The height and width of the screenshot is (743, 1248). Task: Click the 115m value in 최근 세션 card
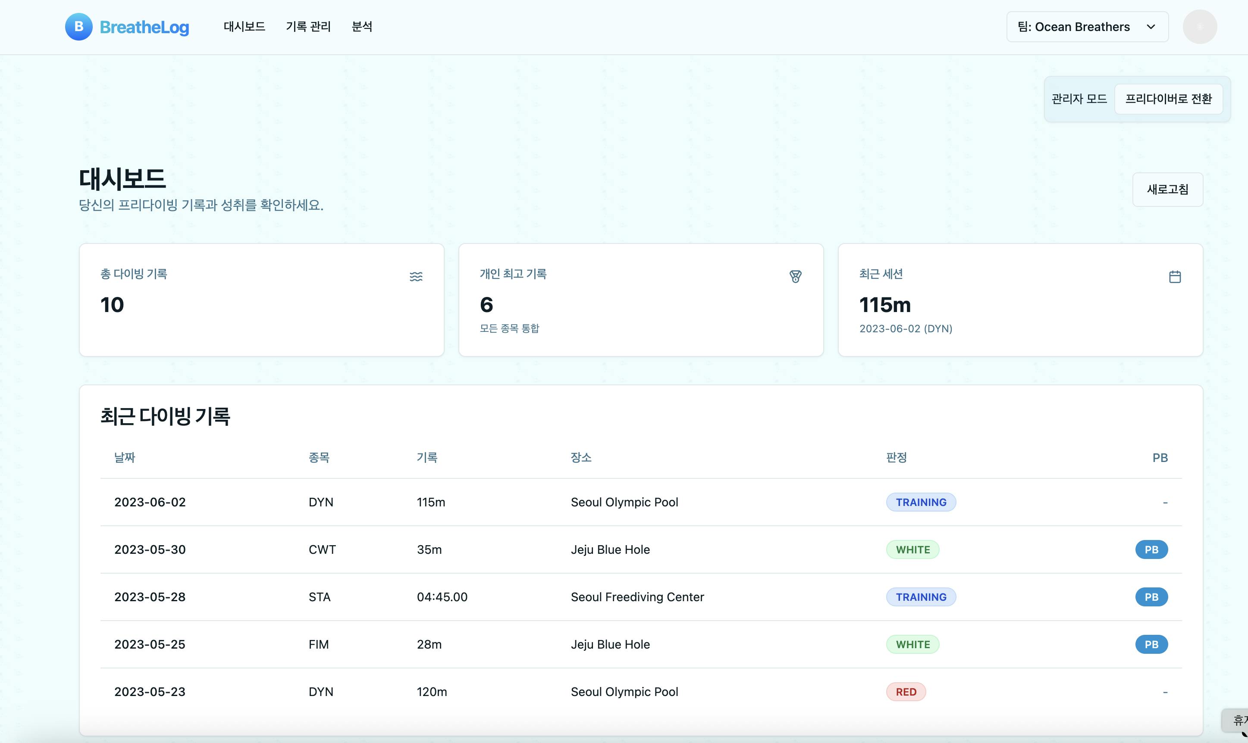coord(885,304)
